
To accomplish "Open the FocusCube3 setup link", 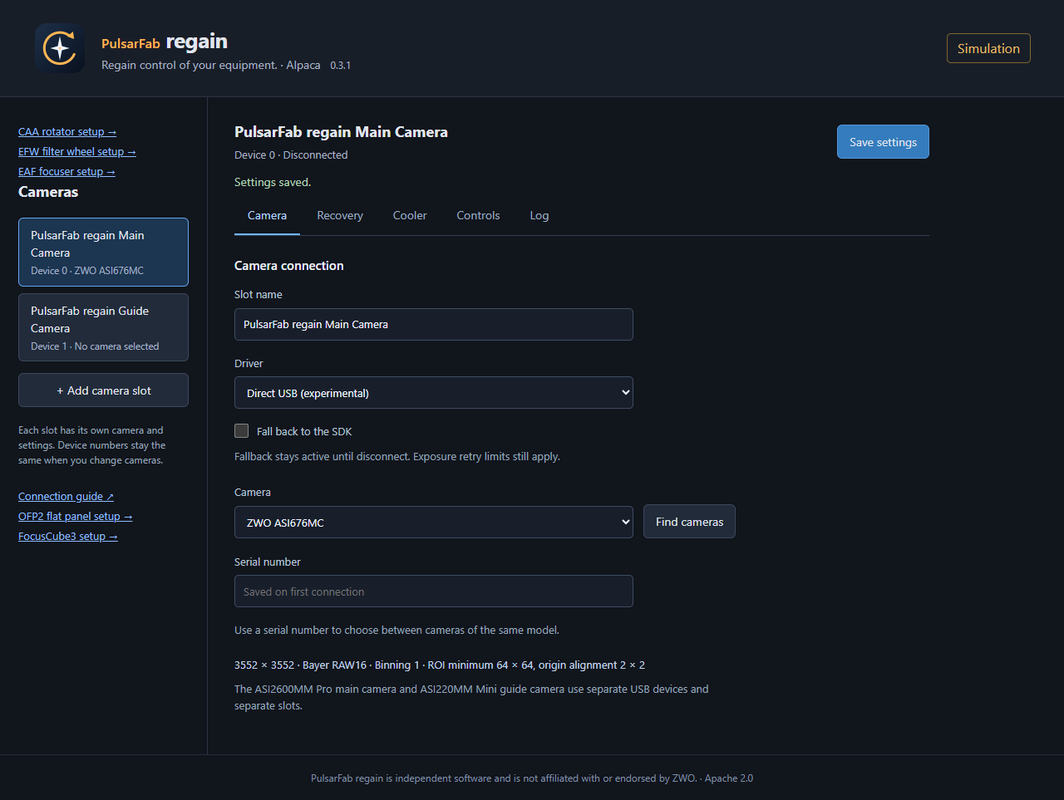I will pos(68,536).
